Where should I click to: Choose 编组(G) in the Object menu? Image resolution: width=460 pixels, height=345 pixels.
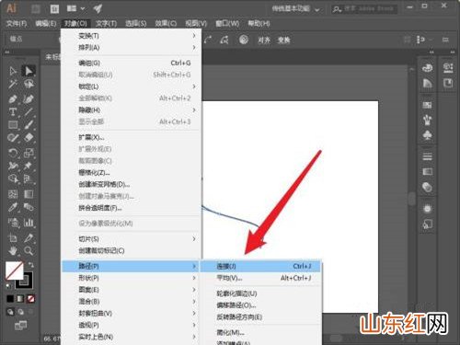coord(132,63)
